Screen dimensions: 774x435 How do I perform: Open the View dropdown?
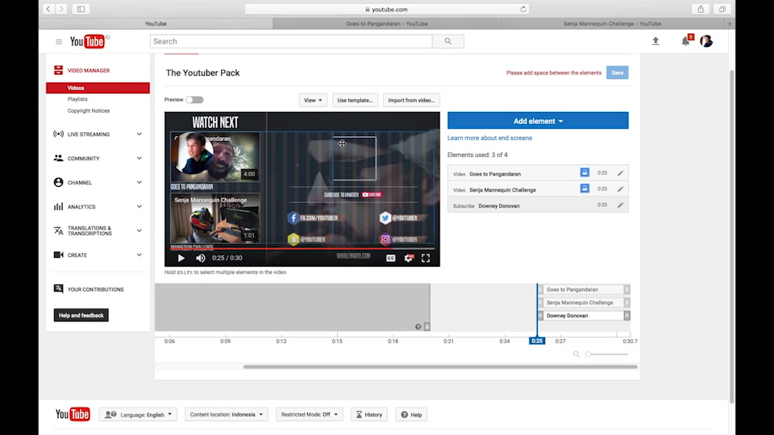(313, 100)
